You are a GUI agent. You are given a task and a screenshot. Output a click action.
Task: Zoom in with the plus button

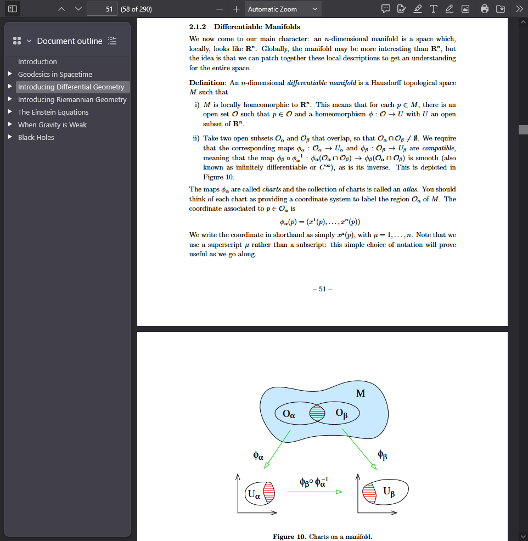(237, 9)
